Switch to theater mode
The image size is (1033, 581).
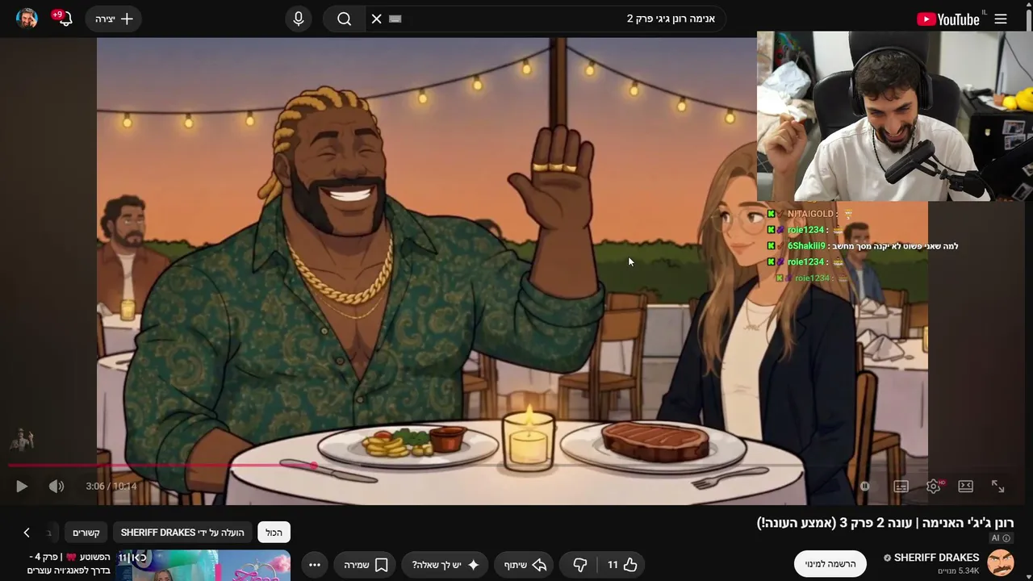[x=965, y=486]
